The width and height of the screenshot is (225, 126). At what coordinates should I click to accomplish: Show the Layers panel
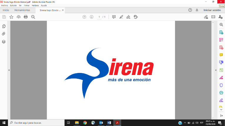[4, 42]
